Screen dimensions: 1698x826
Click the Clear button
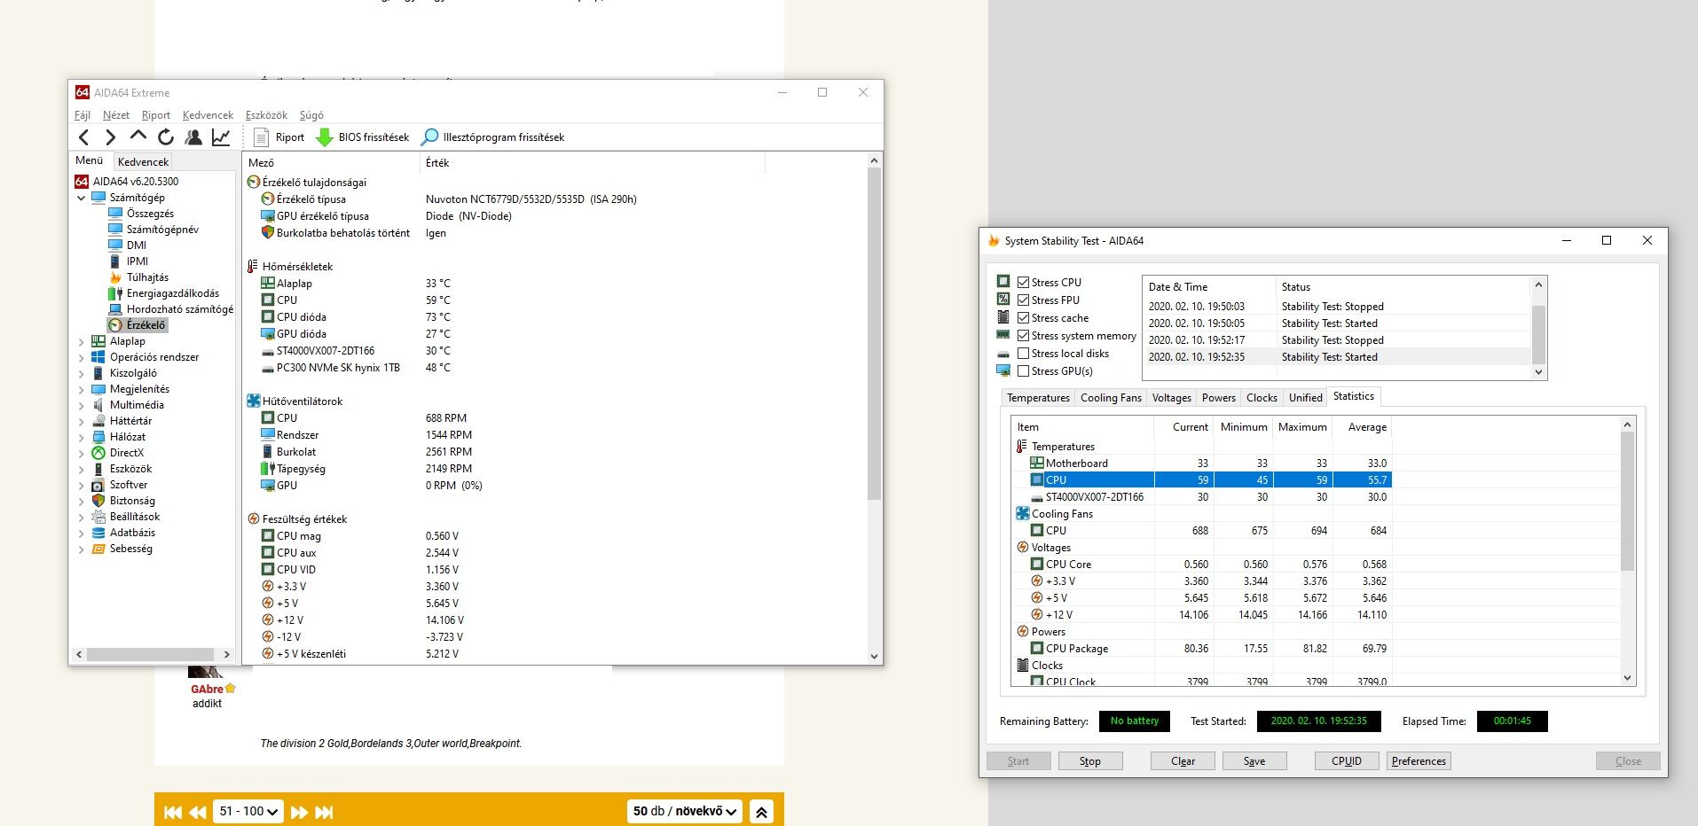(1183, 761)
